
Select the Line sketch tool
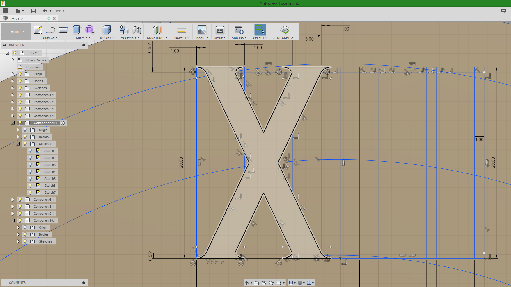click(50, 30)
